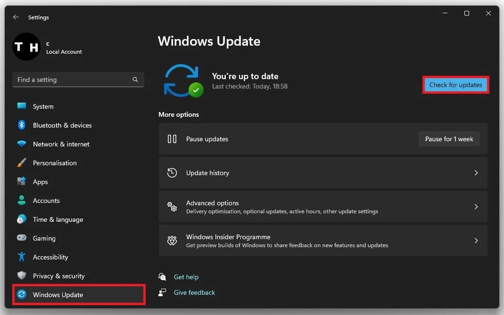The height and width of the screenshot is (315, 504).
Task: Click the Advanced options gears icon
Action: click(x=172, y=206)
